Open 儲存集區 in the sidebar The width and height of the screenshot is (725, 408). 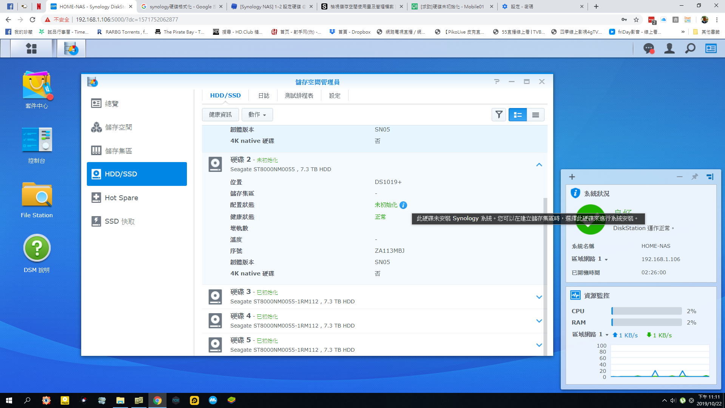pos(137,151)
